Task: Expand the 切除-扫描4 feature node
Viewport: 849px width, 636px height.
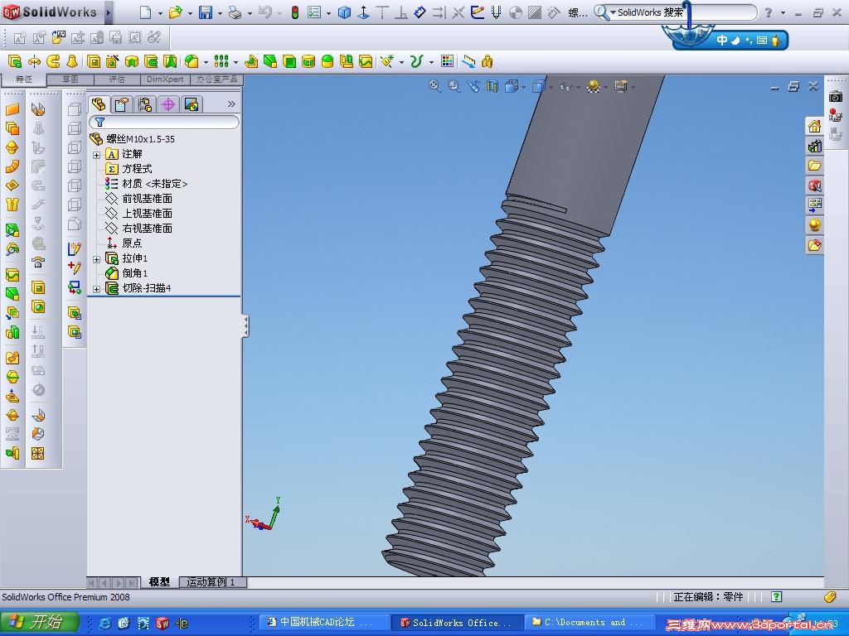Action: point(96,289)
